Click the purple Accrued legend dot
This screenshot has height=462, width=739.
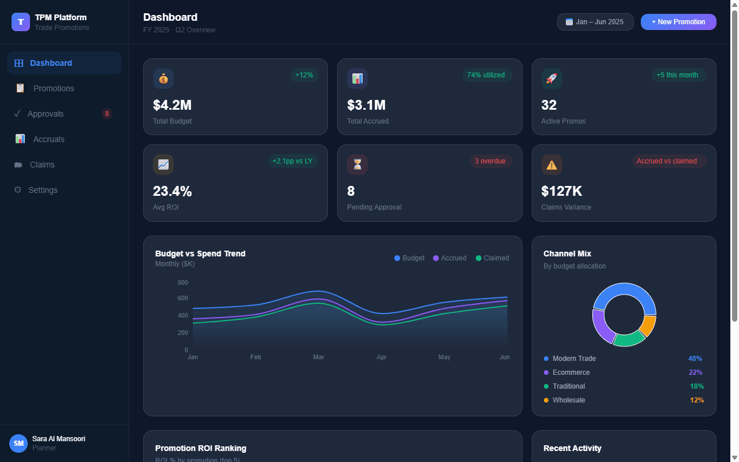(x=436, y=258)
